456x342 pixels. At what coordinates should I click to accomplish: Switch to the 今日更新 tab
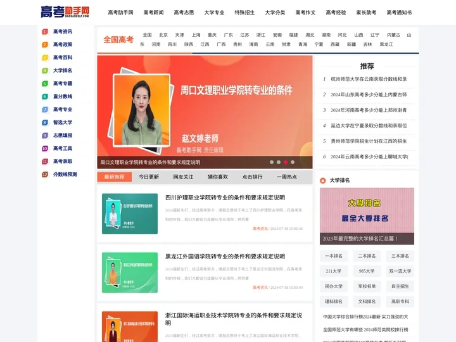[x=149, y=177]
